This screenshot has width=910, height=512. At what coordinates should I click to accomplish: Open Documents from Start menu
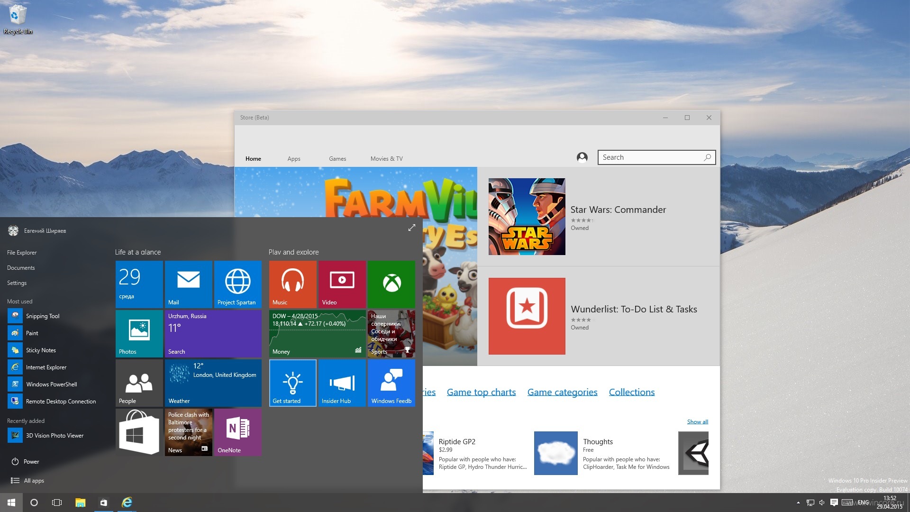click(21, 268)
